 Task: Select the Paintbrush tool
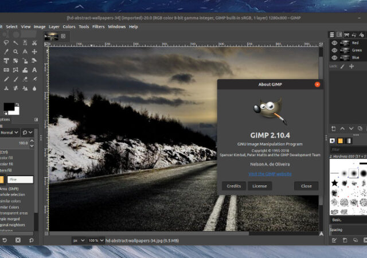(15, 79)
